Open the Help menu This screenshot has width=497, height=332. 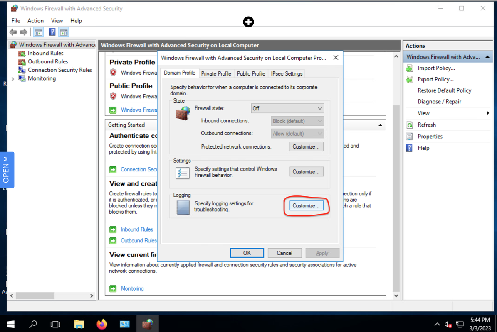click(76, 21)
